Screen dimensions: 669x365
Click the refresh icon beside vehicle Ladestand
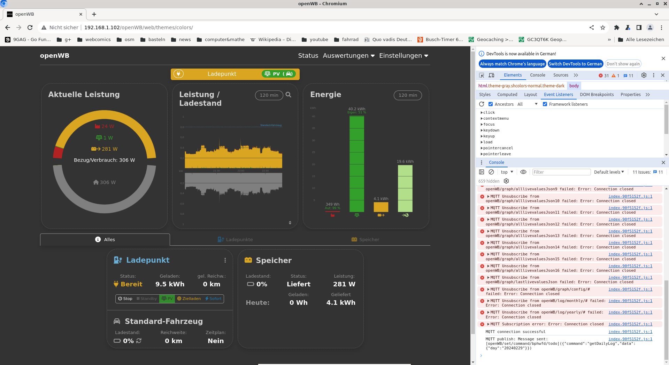[139, 341]
